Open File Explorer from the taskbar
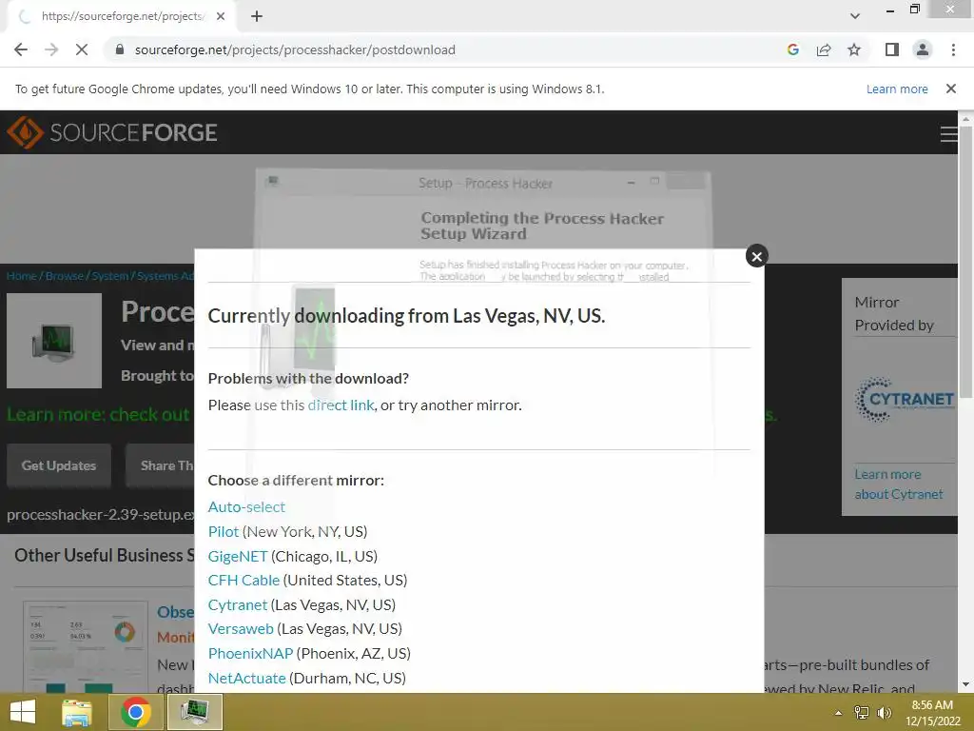 pos(77,712)
